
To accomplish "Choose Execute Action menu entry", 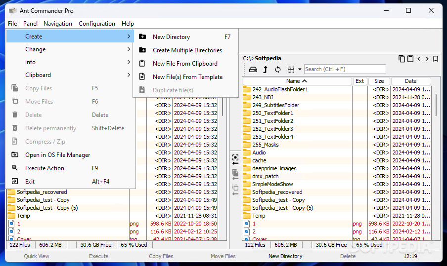I will pos(70,168).
